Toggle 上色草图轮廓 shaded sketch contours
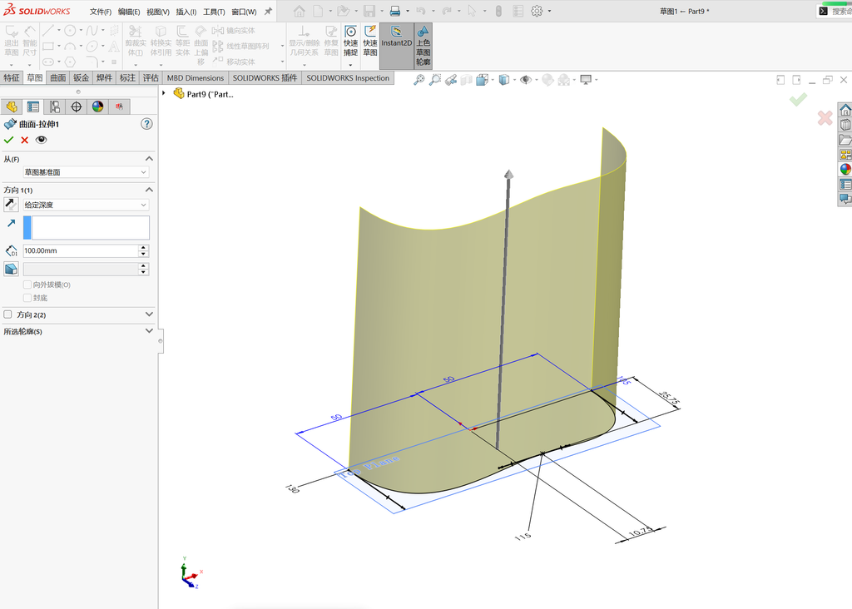Viewport: 852px width, 609px height. click(423, 46)
